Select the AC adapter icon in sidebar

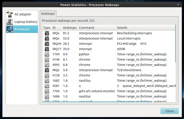point(10,14)
